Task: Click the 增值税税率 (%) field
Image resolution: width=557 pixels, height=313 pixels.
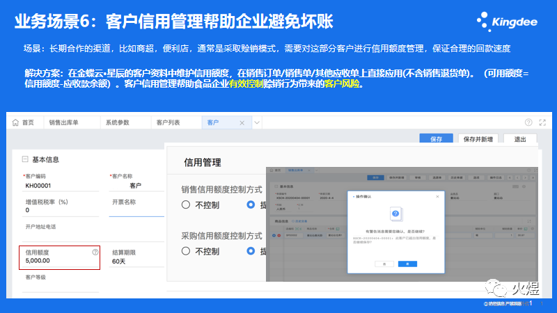Action: point(61,210)
